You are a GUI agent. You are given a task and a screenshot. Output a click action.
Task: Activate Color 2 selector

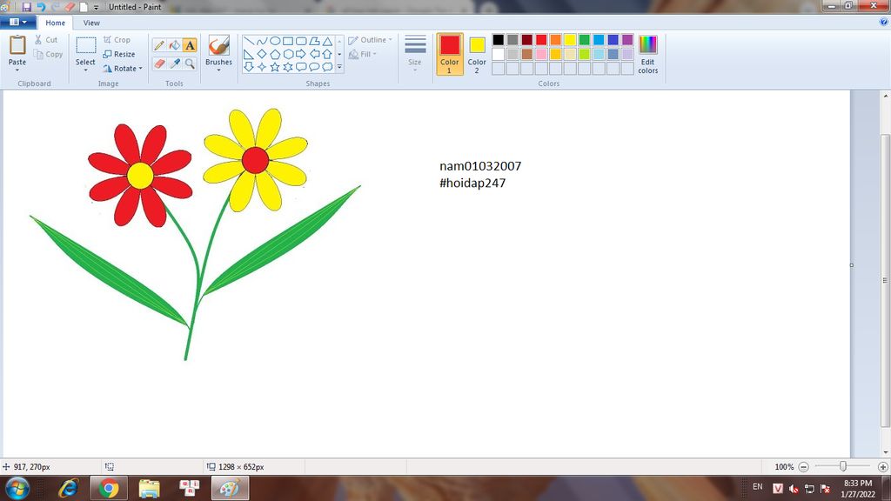pos(477,54)
